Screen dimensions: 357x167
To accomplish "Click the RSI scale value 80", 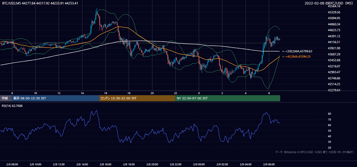I will (330, 114).
